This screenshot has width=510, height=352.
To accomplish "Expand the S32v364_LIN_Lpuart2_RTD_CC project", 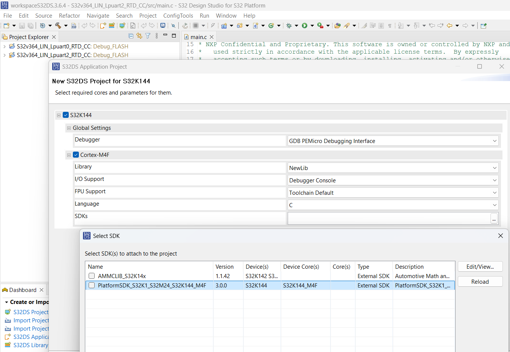I will tap(5, 55).
